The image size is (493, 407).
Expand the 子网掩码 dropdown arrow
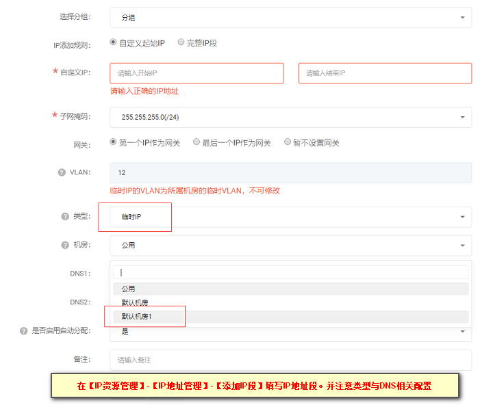click(x=462, y=117)
